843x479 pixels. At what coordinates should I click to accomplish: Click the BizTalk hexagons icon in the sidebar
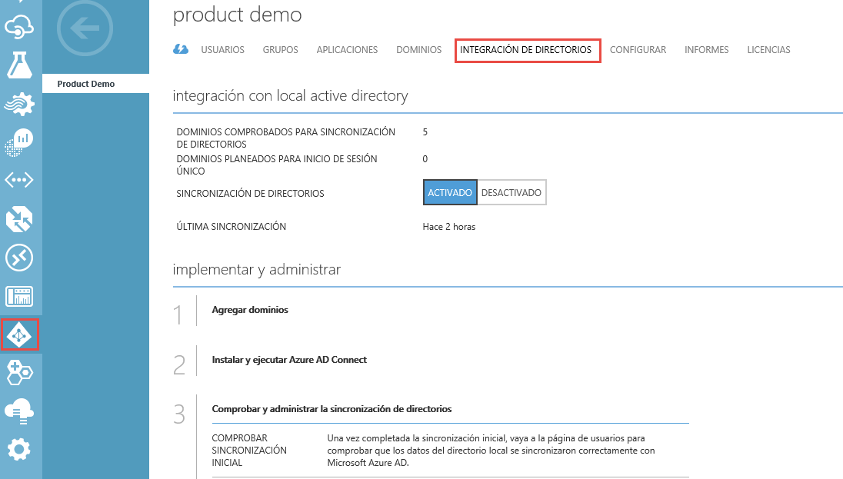(18, 373)
